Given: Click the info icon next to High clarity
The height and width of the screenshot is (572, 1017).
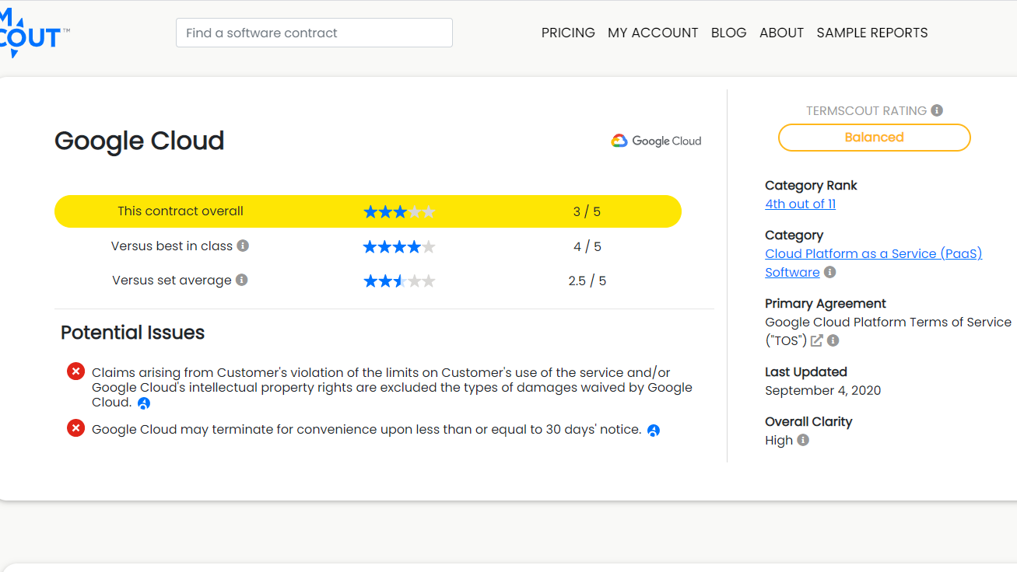Looking at the screenshot, I should click(803, 440).
